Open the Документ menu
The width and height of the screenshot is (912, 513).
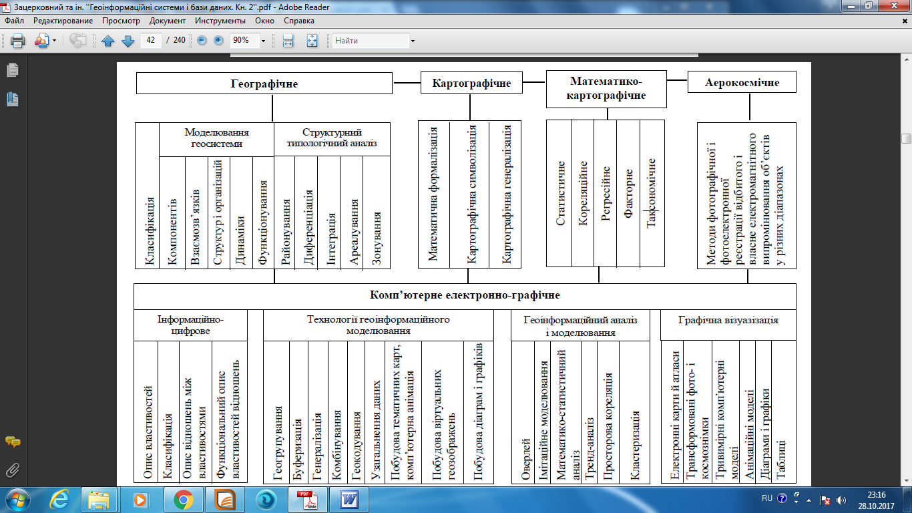click(168, 21)
